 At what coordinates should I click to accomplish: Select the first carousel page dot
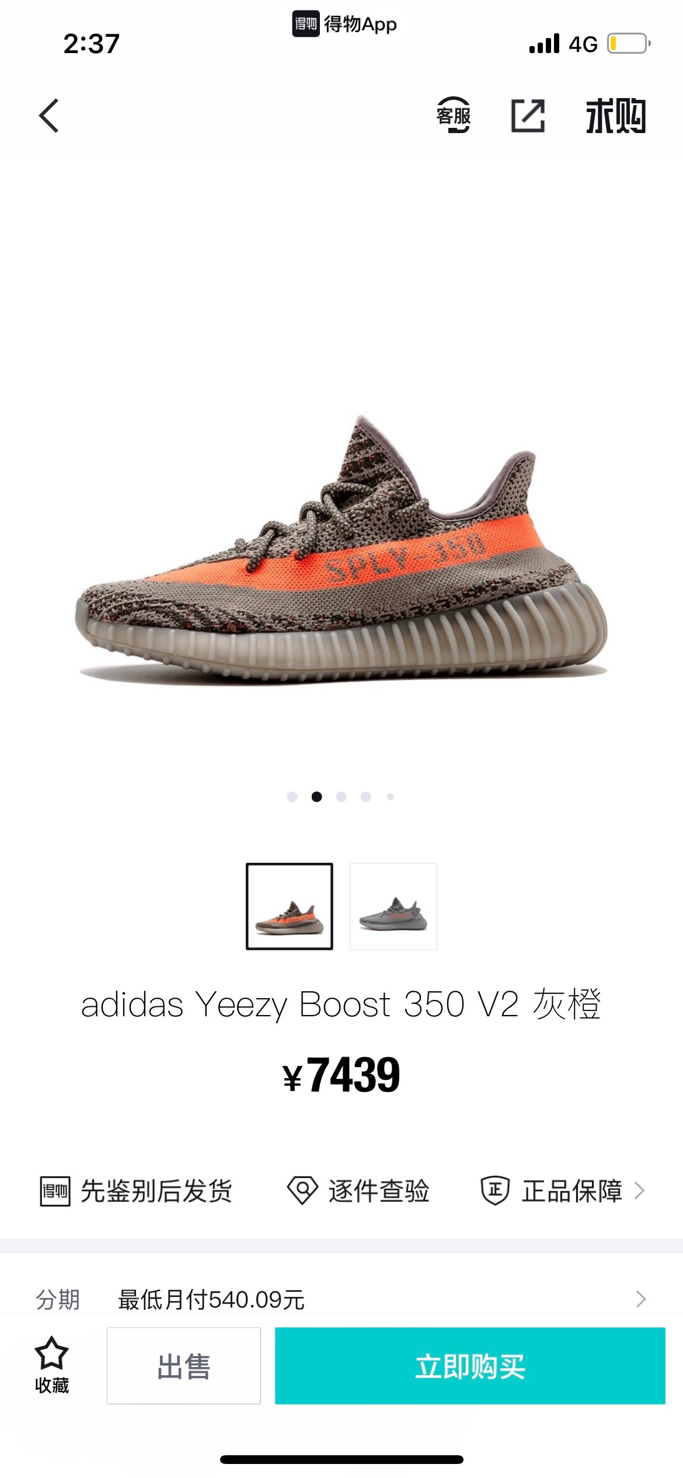click(292, 797)
